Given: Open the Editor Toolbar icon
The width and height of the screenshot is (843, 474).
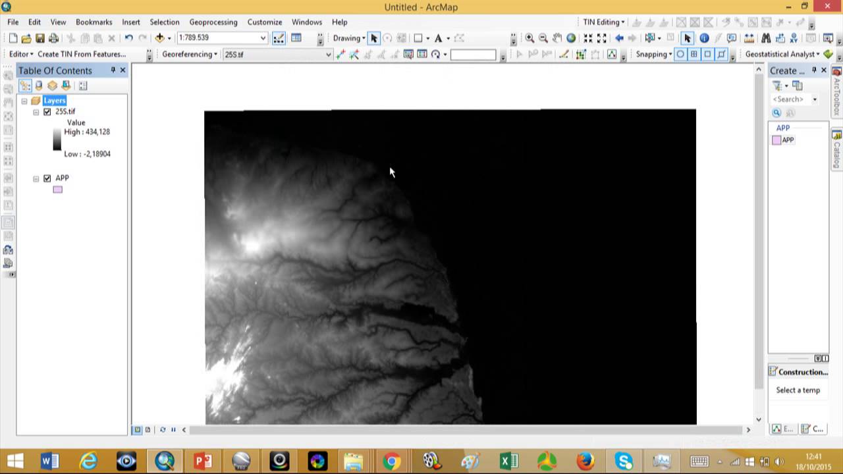Looking at the screenshot, I should click(279, 38).
